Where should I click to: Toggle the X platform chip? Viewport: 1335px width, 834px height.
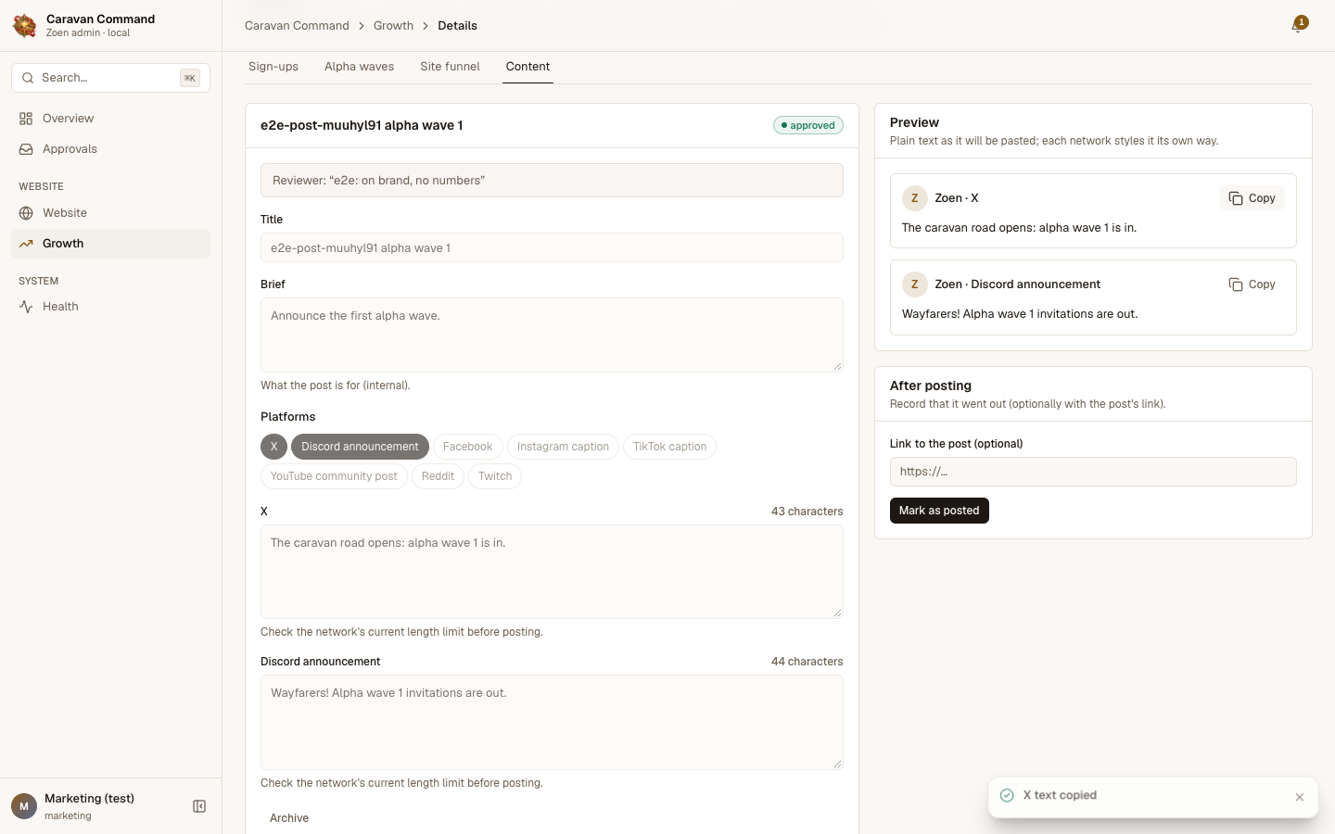pos(273,447)
